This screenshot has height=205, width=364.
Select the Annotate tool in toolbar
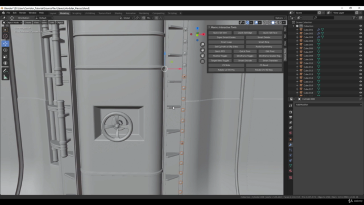point(5,71)
